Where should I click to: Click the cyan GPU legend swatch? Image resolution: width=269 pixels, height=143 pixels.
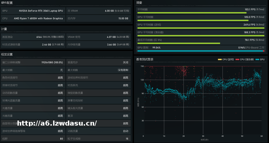point(257,59)
